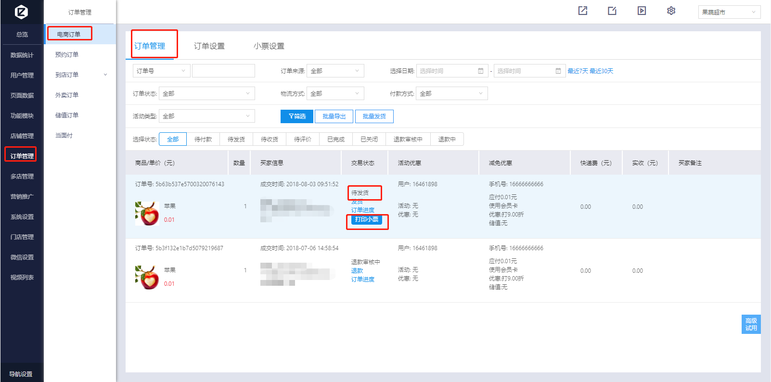Open the 订单状态 dropdown
Screen dimensions: 771x382
tap(206, 93)
